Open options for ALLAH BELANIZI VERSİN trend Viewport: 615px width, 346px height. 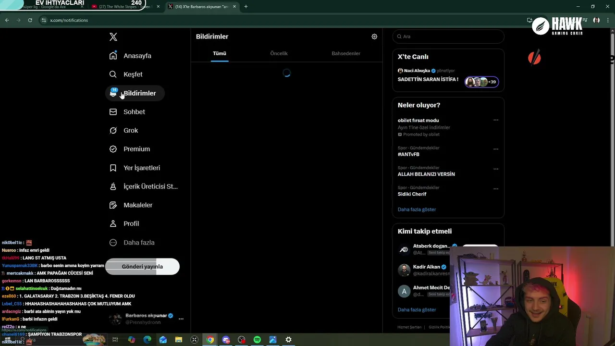click(x=496, y=169)
